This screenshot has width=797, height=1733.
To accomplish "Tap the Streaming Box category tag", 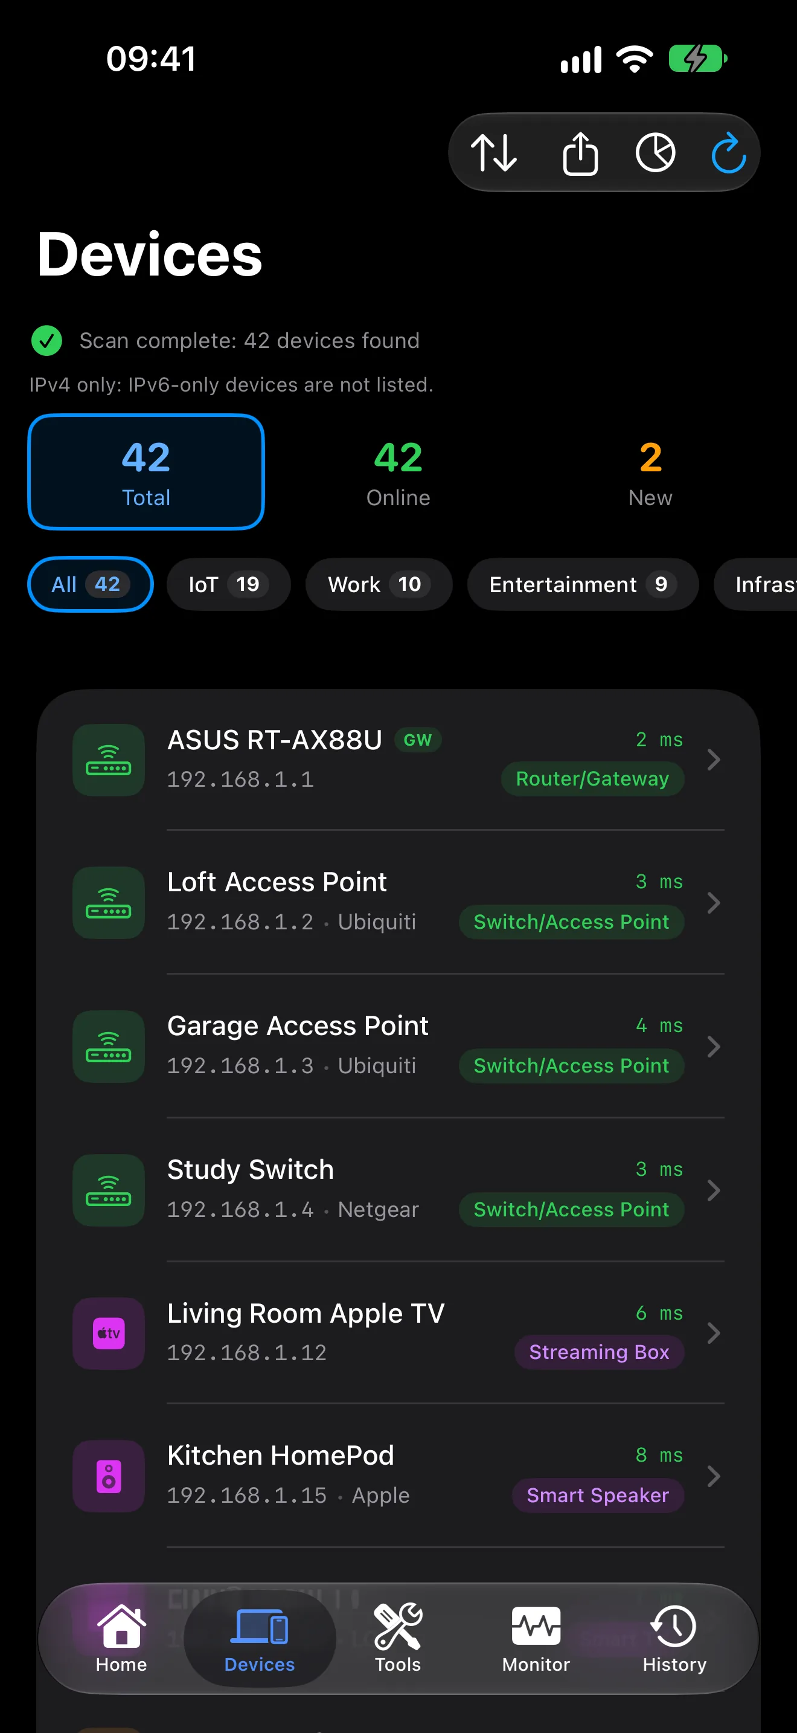I will [x=600, y=1352].
